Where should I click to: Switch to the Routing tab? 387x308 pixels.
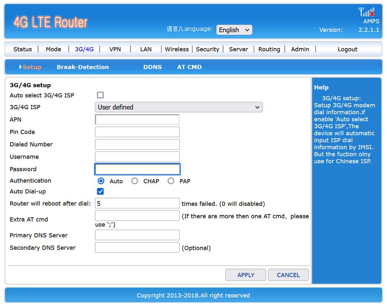[x=269, y=49]
